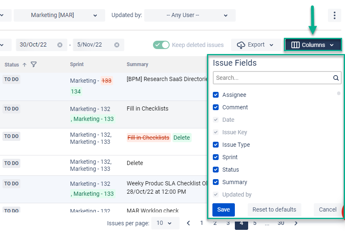Uncheck the Assignee field checkbox
The width and height of the screenshot is (345, 234).
click(216, 95)
